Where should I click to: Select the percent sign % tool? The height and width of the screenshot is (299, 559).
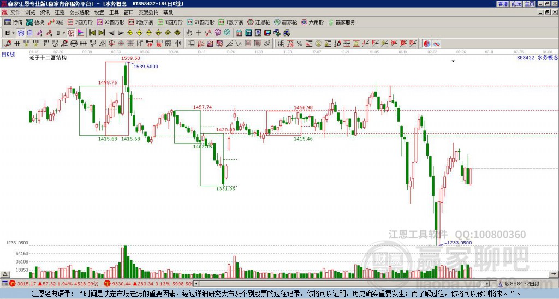[300, 44]
